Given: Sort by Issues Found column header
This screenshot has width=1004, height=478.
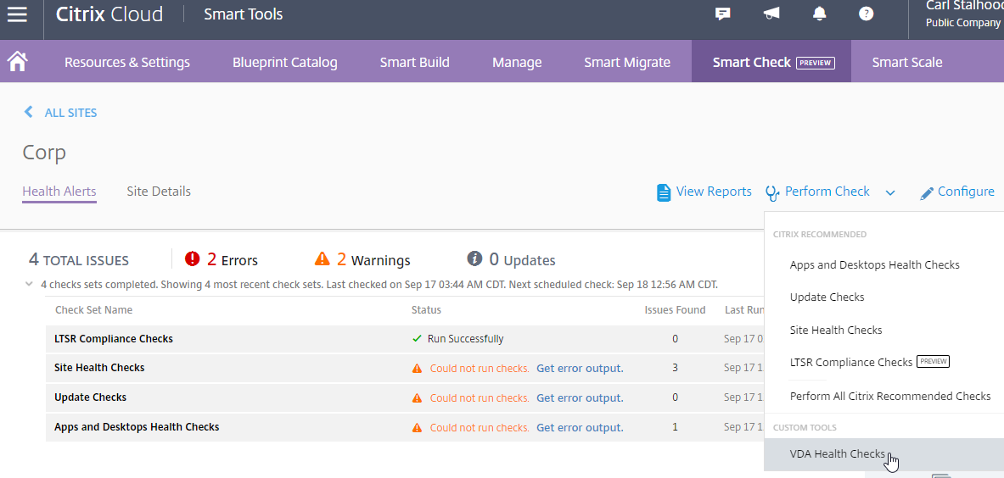Looking at the screenshot, I should [675, 310].
